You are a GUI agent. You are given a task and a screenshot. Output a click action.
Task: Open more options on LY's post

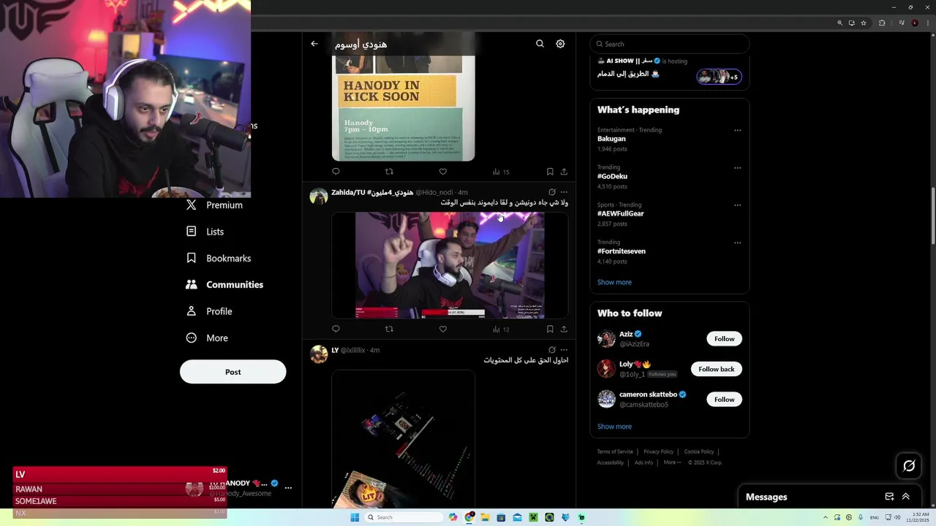click(x=564, y=350)
